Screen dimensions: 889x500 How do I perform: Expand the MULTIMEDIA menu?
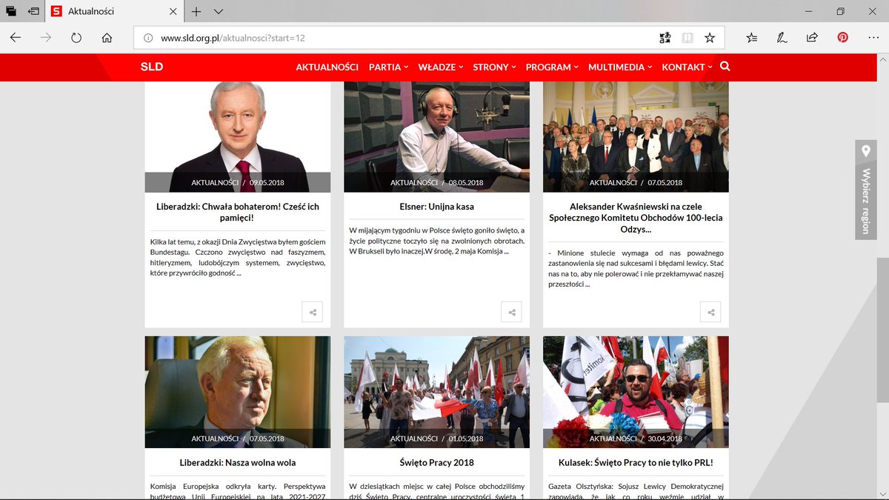coord(620,67)
